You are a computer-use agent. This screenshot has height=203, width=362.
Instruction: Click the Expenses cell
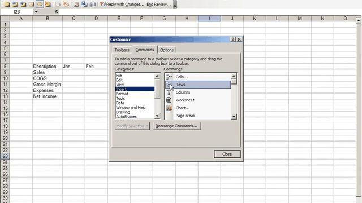(x=48, y=90)
